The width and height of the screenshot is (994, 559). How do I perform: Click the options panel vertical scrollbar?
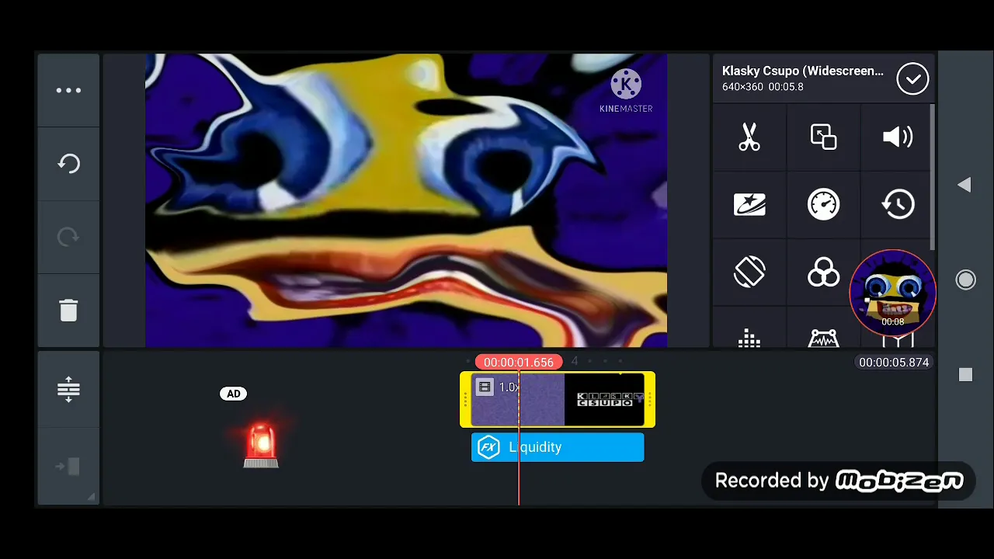tap(932, 177)
